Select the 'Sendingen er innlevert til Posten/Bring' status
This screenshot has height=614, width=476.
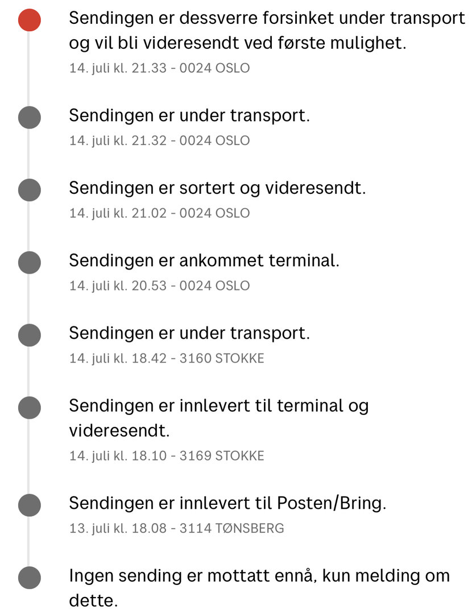click(x=227, y=503)
